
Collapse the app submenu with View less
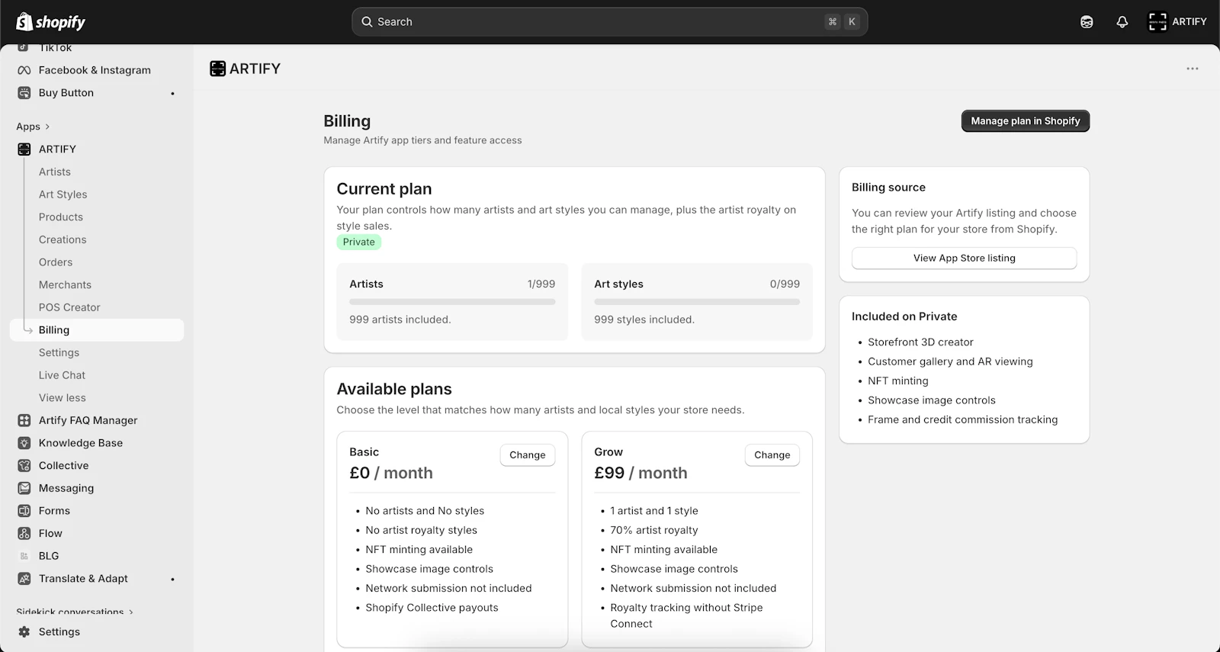coord(63,398)
